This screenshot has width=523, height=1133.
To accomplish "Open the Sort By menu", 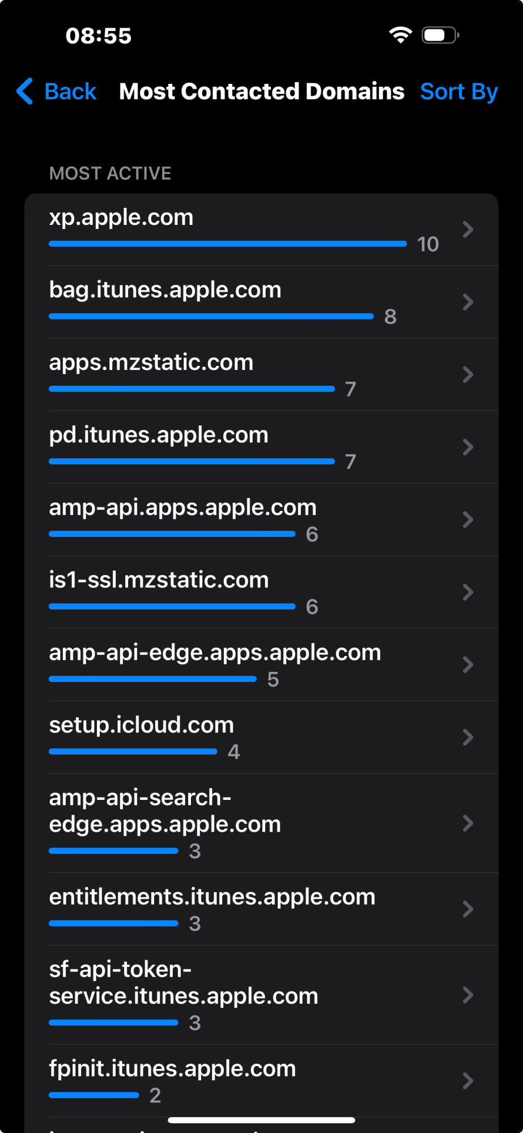I will pyautogui.click(x=459, y=91).
